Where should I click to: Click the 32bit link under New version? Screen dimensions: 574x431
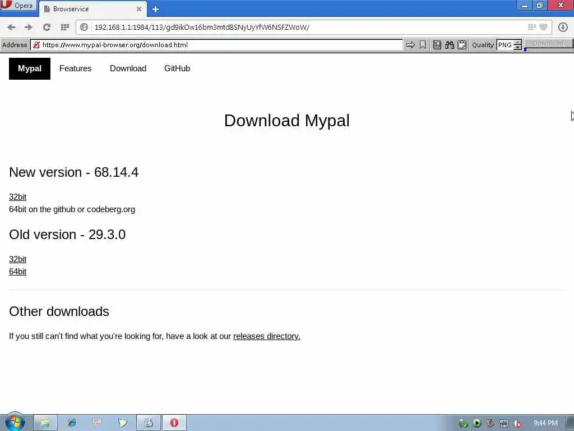tap(17, 197)
